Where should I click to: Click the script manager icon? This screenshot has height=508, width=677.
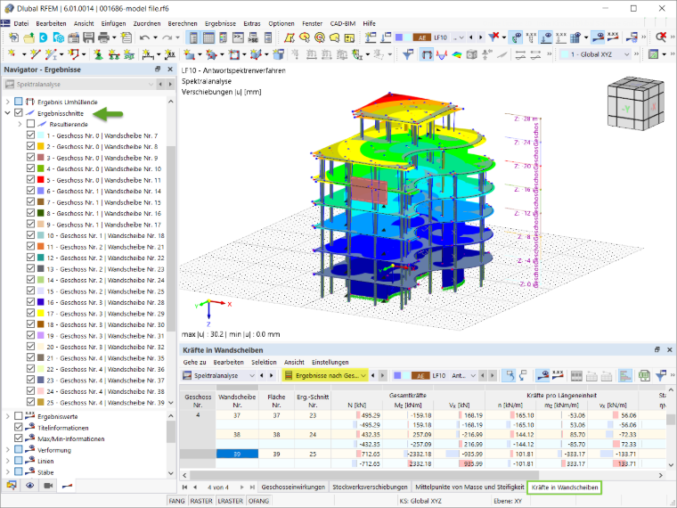(x=253, y=37)
